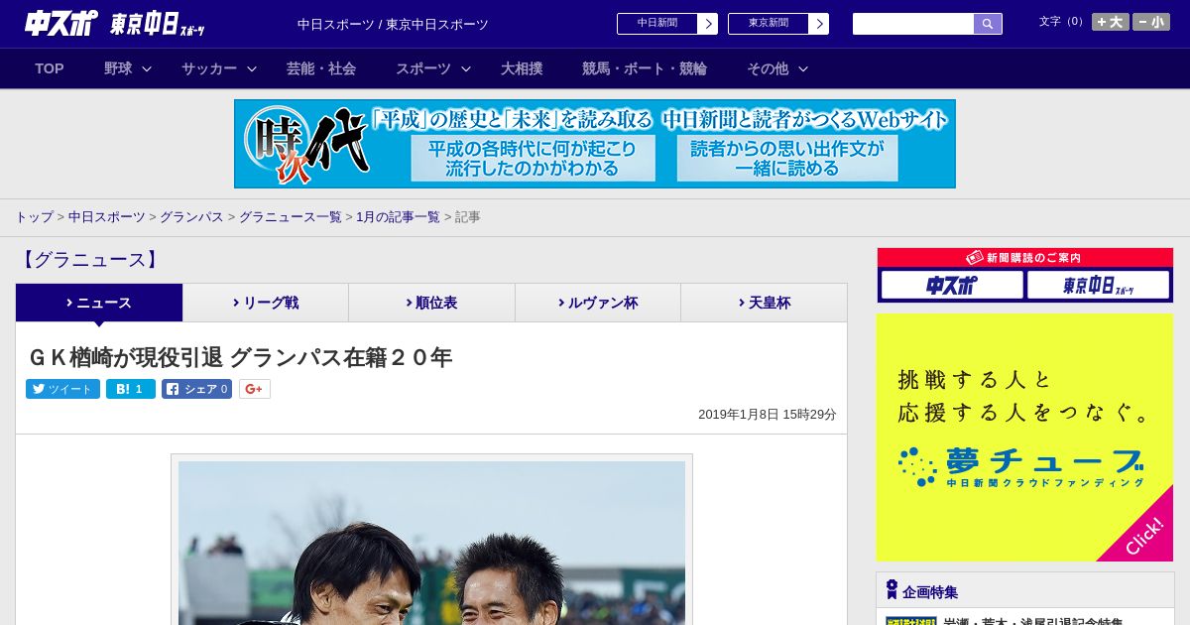
Task: Click the トップ breadcrumb link
Action: pos(34,216)
